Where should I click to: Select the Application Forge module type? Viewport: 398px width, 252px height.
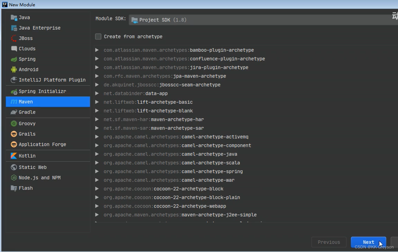click(x=48, y=144)
